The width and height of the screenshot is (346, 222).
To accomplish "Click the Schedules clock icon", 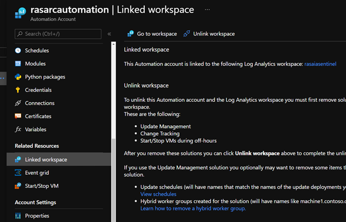I will (18, 50).
